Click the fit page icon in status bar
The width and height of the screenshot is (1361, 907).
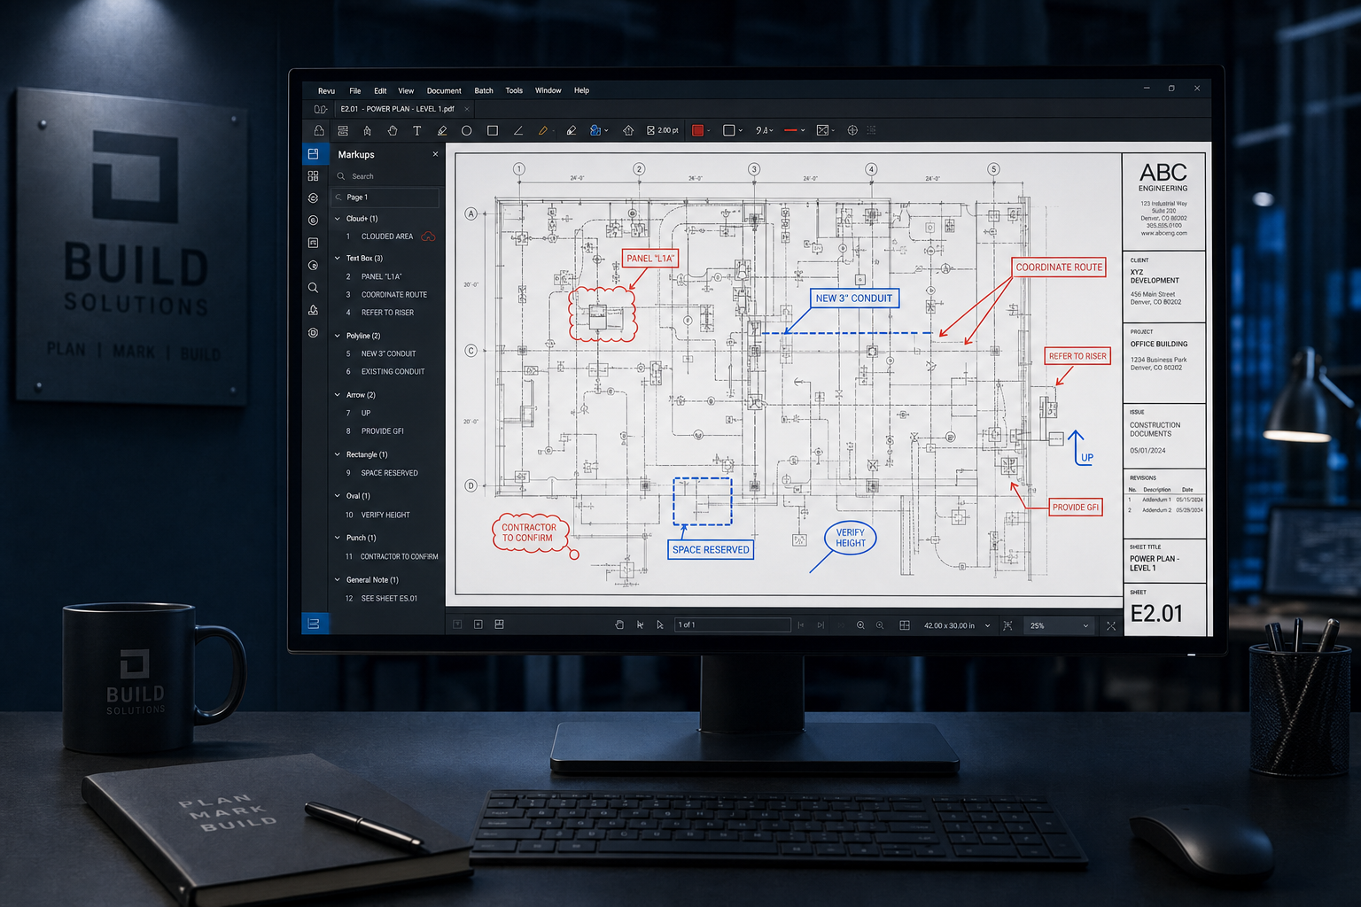pos(1007,625)
